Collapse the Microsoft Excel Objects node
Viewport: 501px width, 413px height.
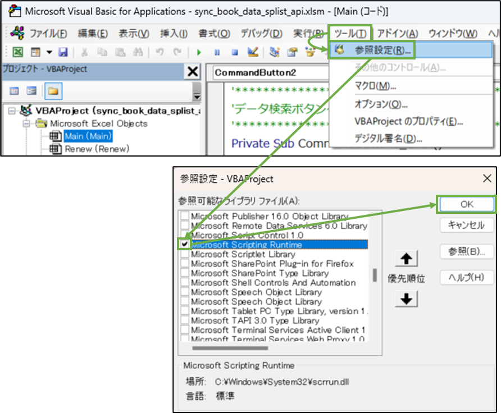pos(26,125)
